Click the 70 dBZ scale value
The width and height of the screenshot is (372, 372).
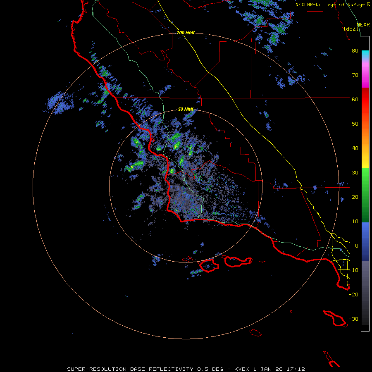[355, 75]
